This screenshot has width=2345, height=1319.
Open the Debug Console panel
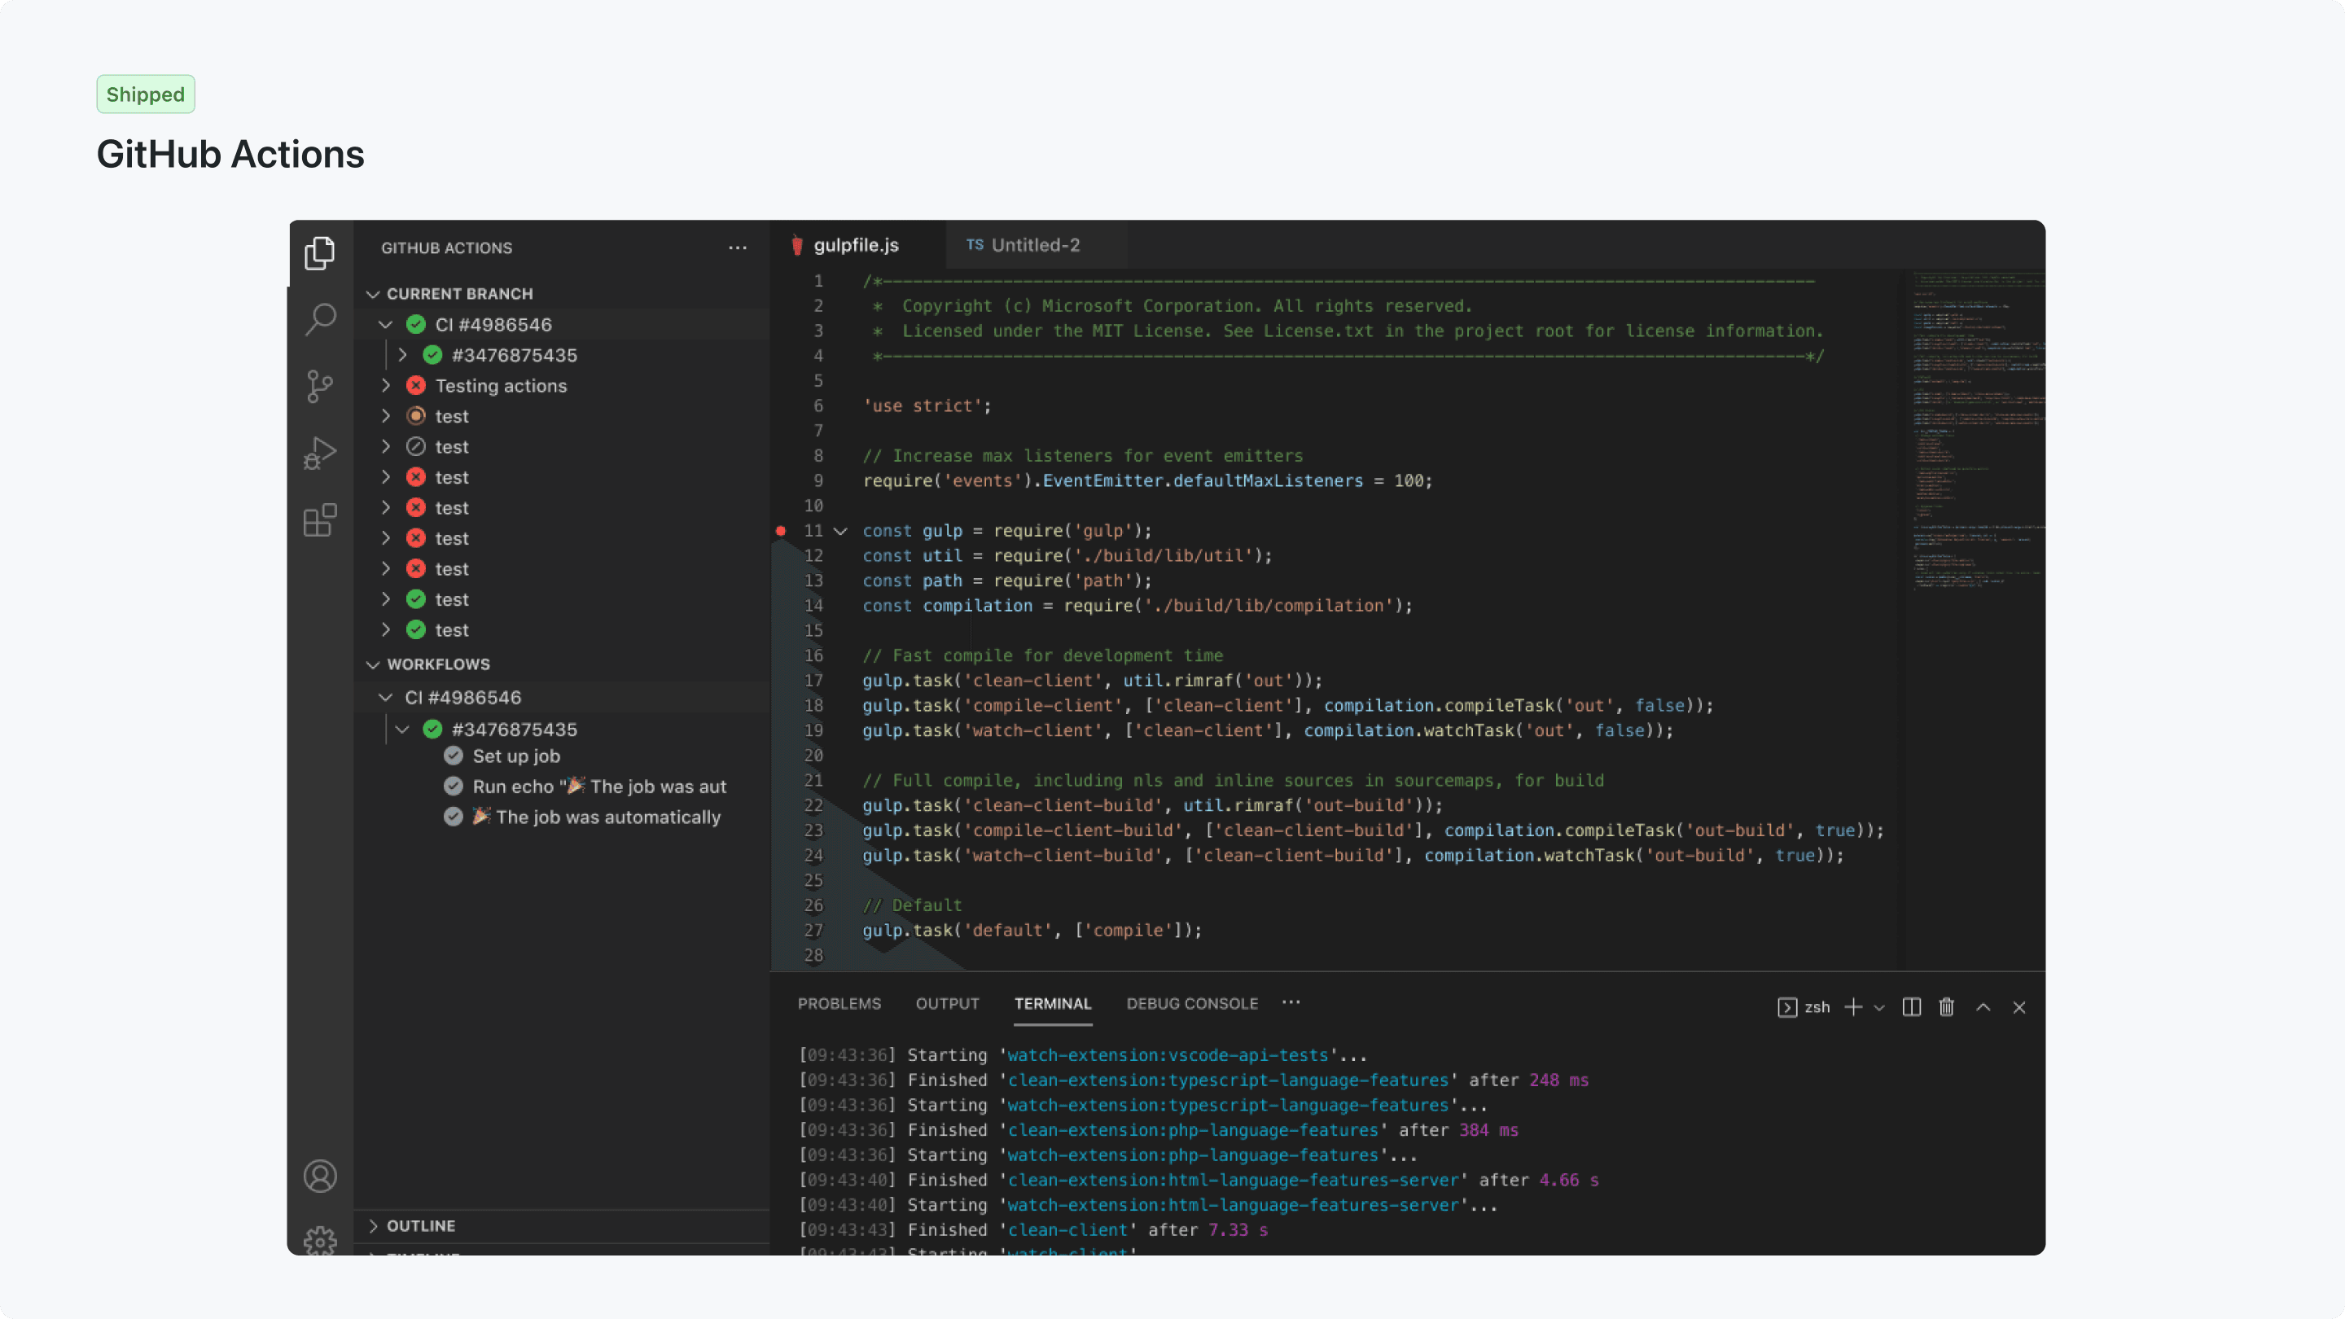1191,1004
